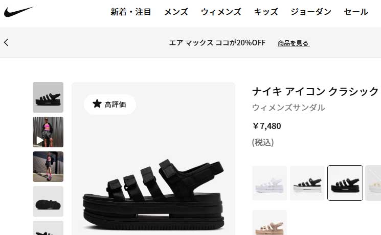Show the street model photo thumbnail
381x235 pixels.
(48, 167)
